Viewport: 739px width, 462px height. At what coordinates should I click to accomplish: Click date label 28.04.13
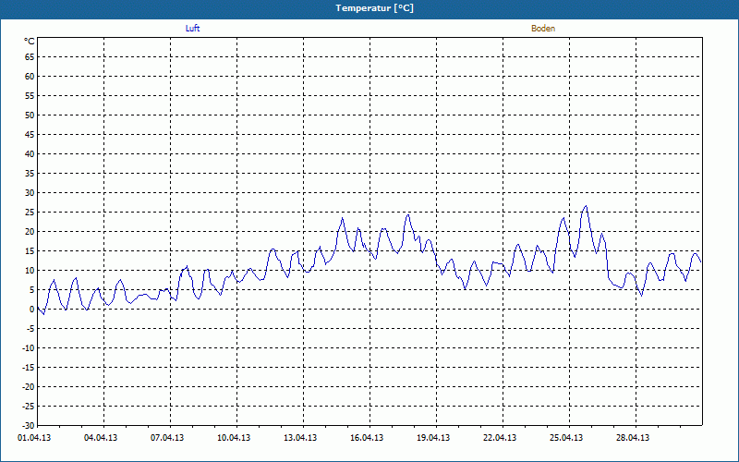pyautogui.click(x=633, y=438)
